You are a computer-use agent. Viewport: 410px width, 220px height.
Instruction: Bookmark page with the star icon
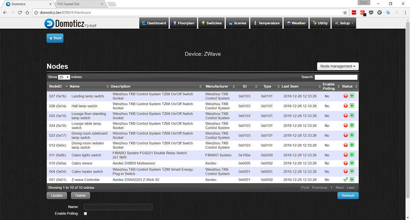coord(345,12)
